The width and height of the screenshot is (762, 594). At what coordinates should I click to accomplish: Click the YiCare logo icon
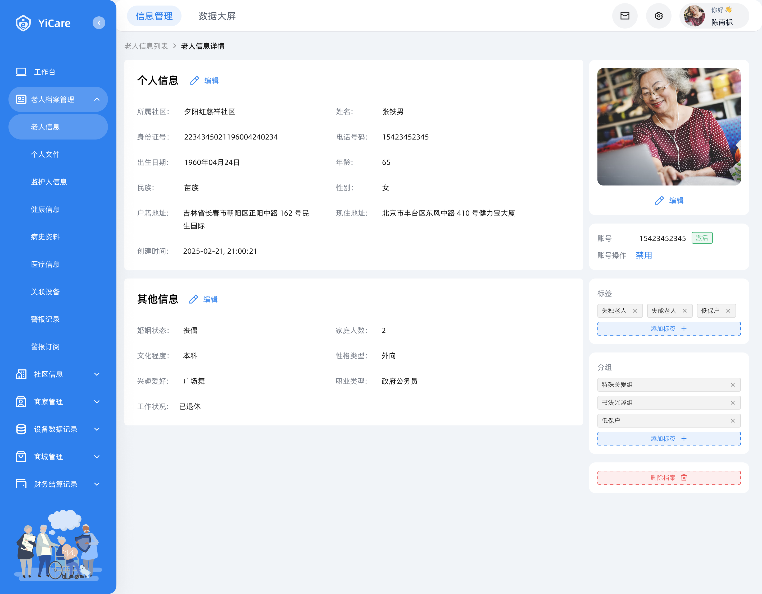coord(23,23)
